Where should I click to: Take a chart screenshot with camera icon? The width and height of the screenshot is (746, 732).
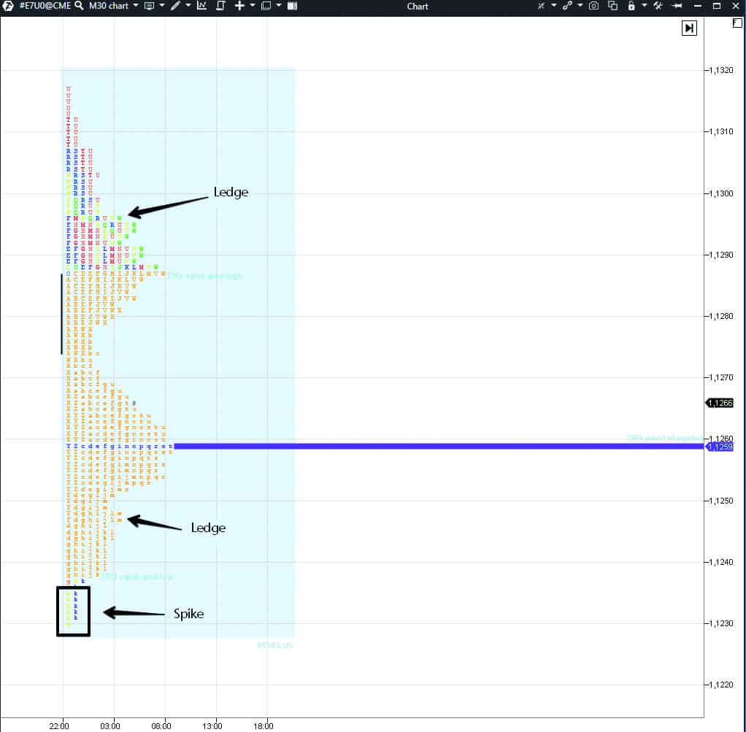click(594, 6)
